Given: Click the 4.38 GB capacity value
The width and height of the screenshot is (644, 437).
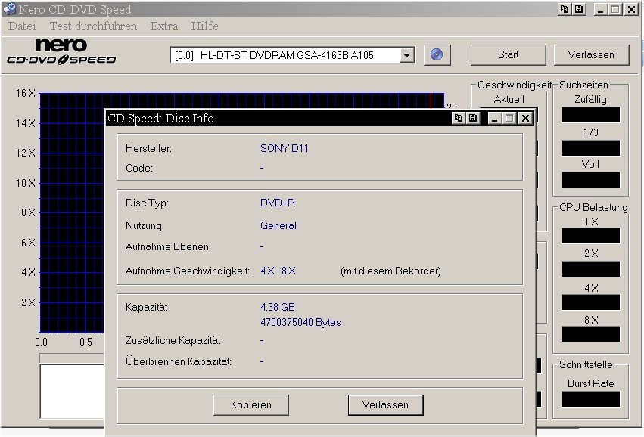Looking at the screenshot, I should pyautogui.click(x=278, y=307).
